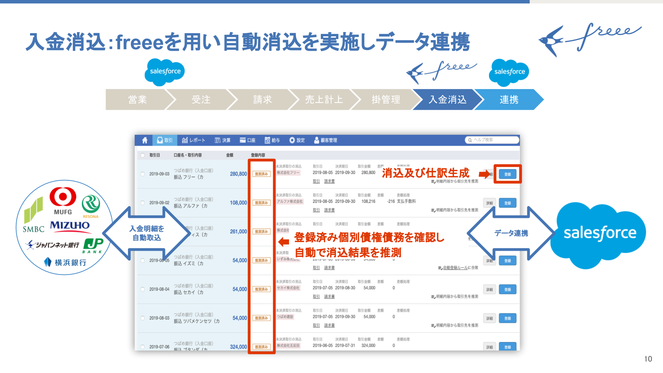Check the 2019-08-05 transaction row checkbox
The image size is (663, 373).
click(143, 260)
